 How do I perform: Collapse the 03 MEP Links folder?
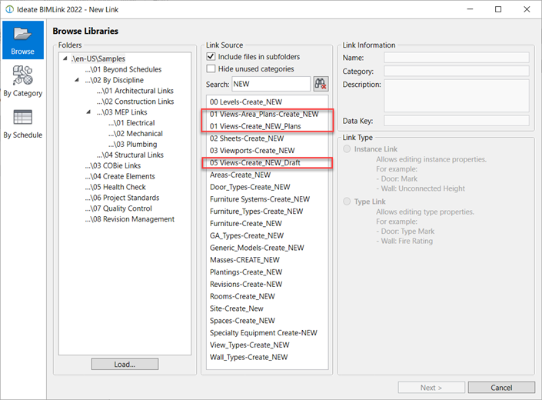tap(88, 112)
